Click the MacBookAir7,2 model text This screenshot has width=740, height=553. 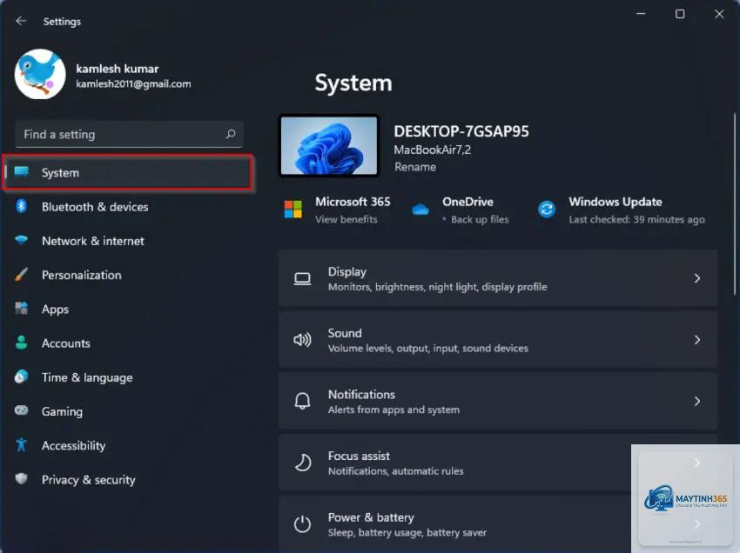[433, 150]
